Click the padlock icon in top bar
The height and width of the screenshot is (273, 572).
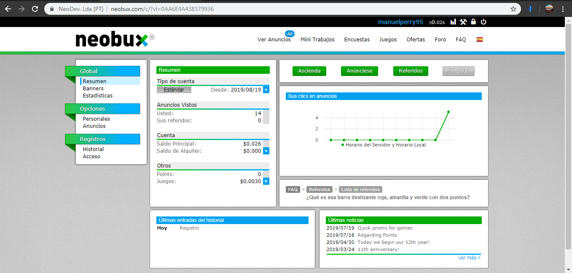[x=473, y=22]
